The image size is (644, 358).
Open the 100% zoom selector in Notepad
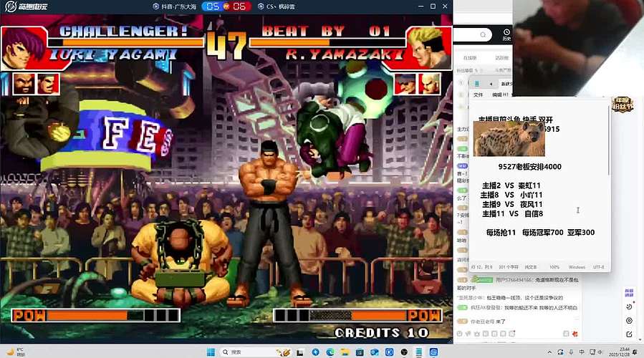pyautogui.click(x=554, y=267)
